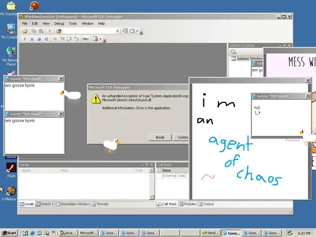The image size is (316, 237).
Task: Open the Debug menu
Action: point(59,23)
